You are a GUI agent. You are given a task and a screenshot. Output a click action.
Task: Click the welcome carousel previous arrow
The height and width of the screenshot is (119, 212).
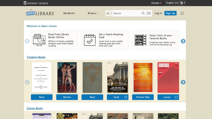tap(27, 41)
